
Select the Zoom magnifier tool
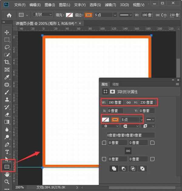tap(7, 182)
